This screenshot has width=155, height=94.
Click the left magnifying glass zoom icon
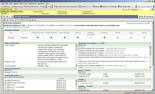(16, 20)
